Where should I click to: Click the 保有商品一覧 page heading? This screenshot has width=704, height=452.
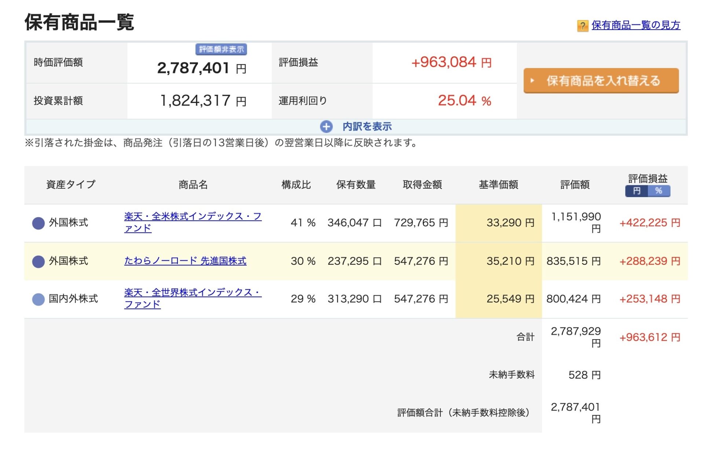[x=79, y=22]
